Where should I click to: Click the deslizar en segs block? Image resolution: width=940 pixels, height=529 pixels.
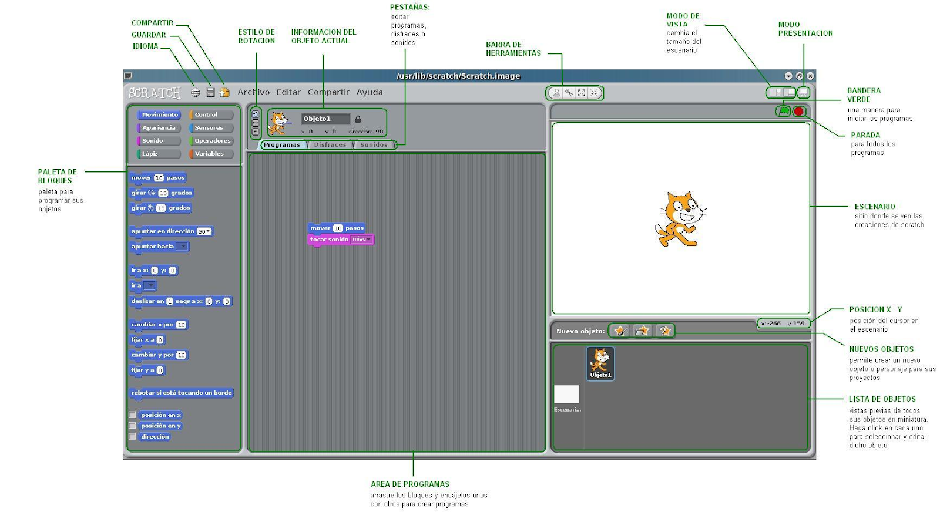[x=181, y=301]
